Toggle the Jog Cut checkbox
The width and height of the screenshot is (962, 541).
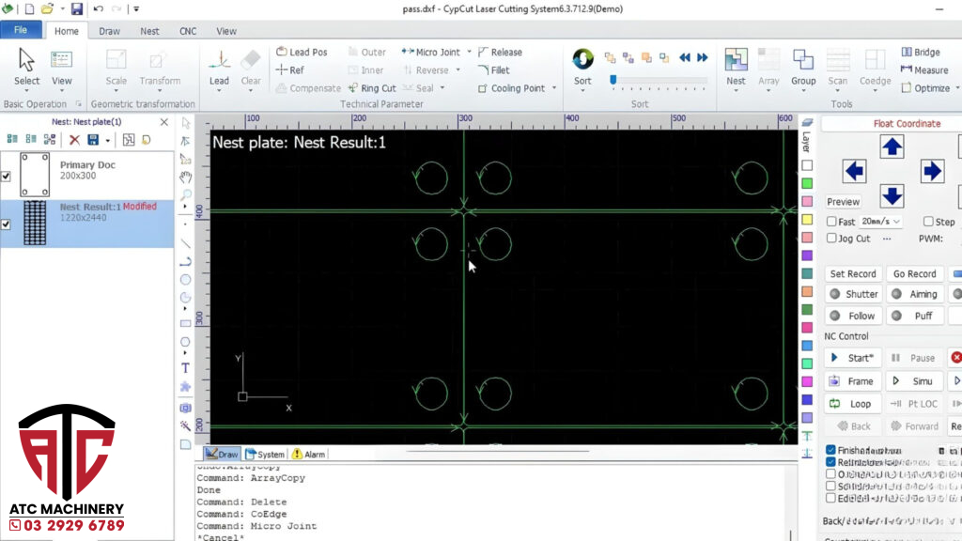coord(831,239)
